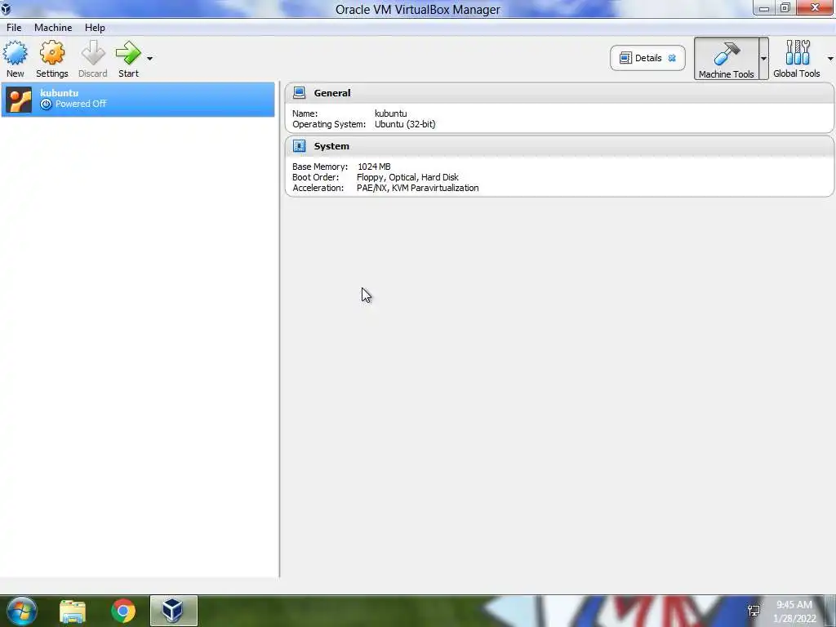The width and height of the screenshot is (836, 627).
Task: Open File Explorer from taskbar
Action: 73,611
